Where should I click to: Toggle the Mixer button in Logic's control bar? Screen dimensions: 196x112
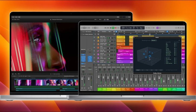click(x=95, y=28)
